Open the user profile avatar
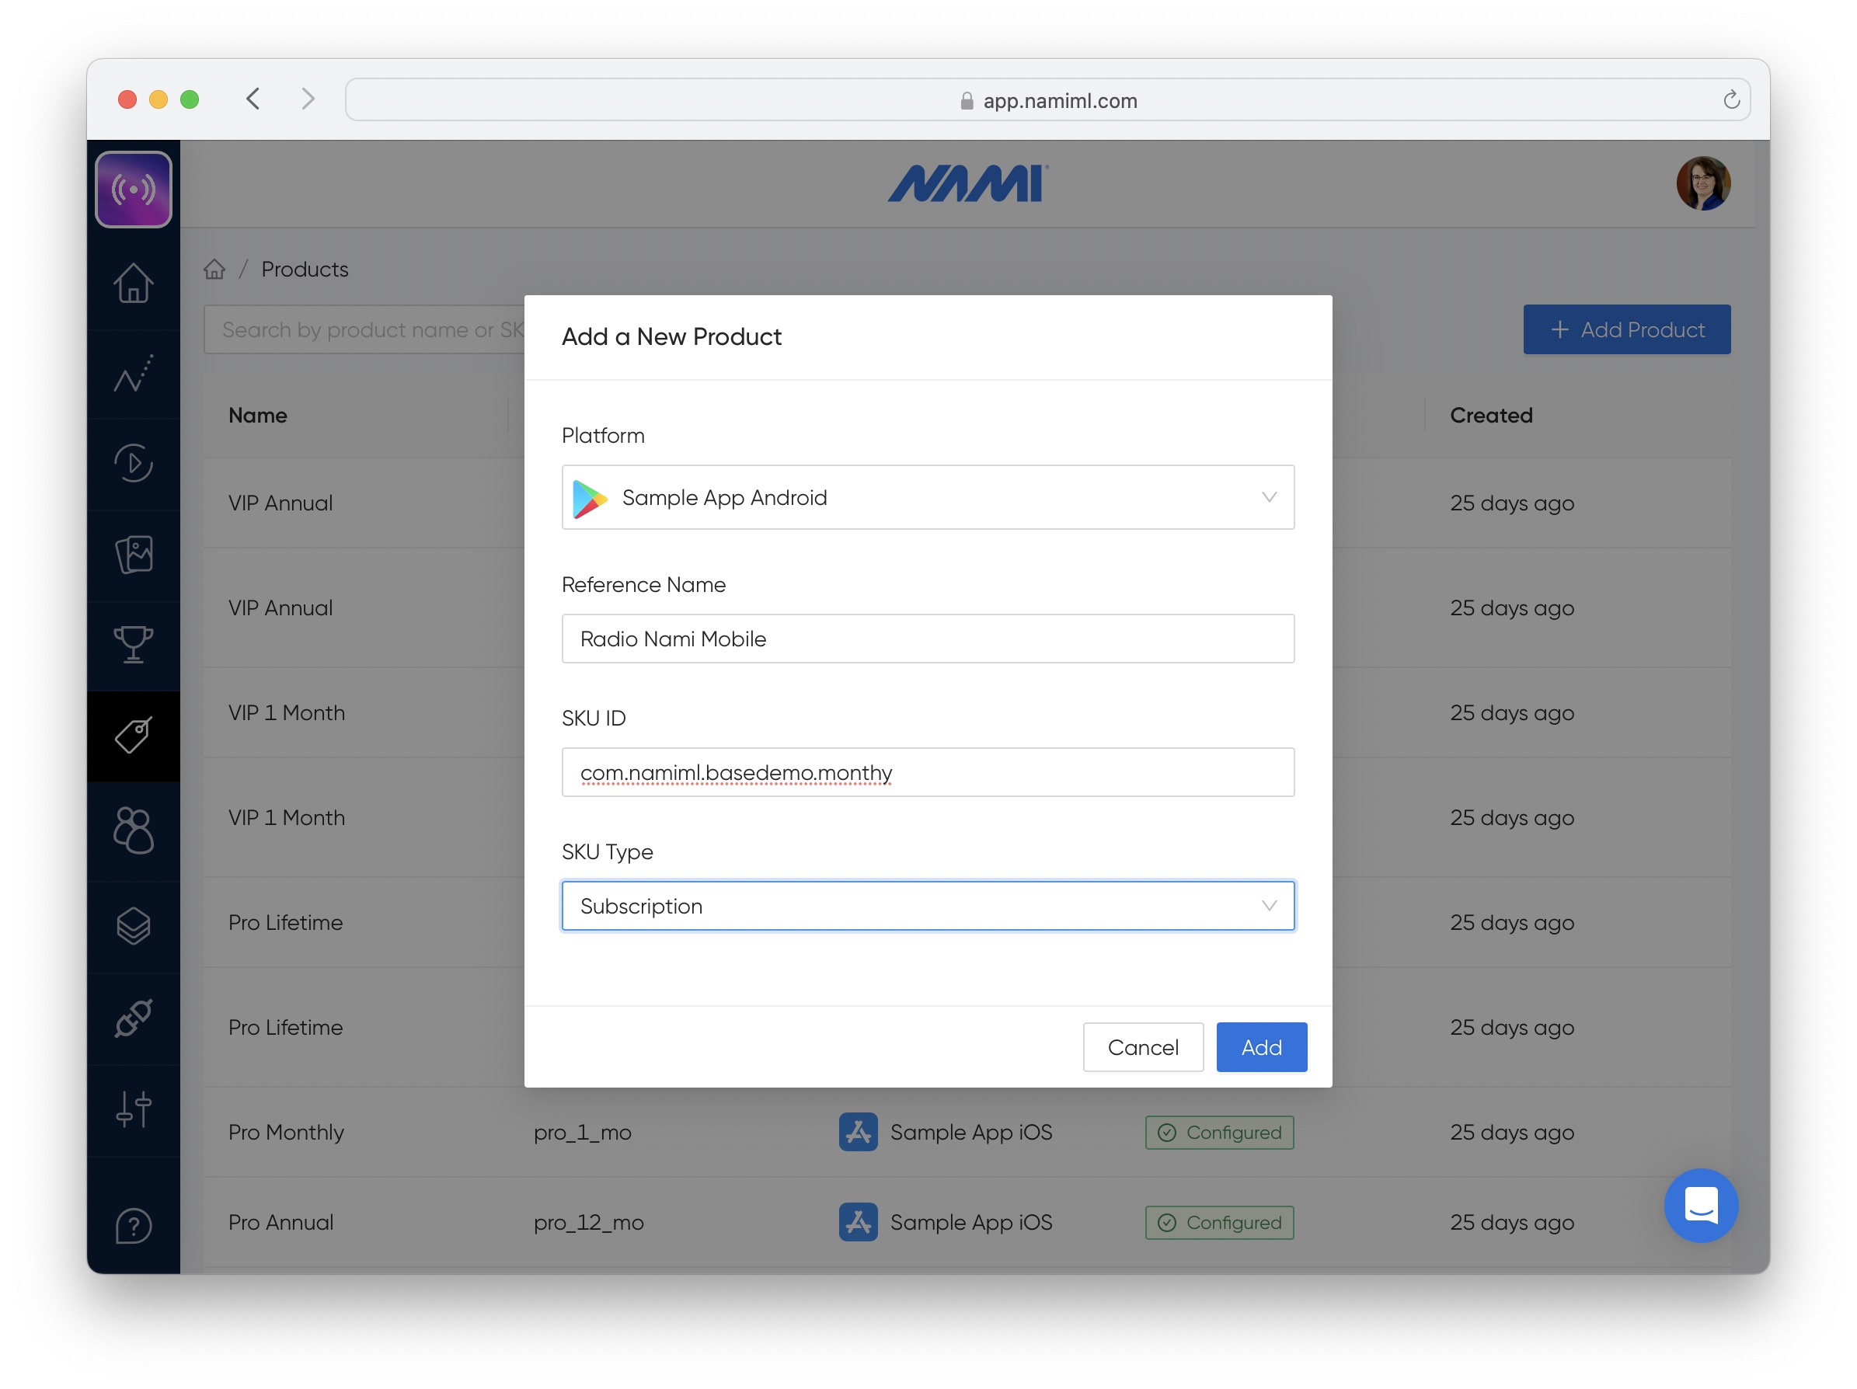This screenshot has height=1389, width=1857. pyautogui.click(x=1702, y=183)
